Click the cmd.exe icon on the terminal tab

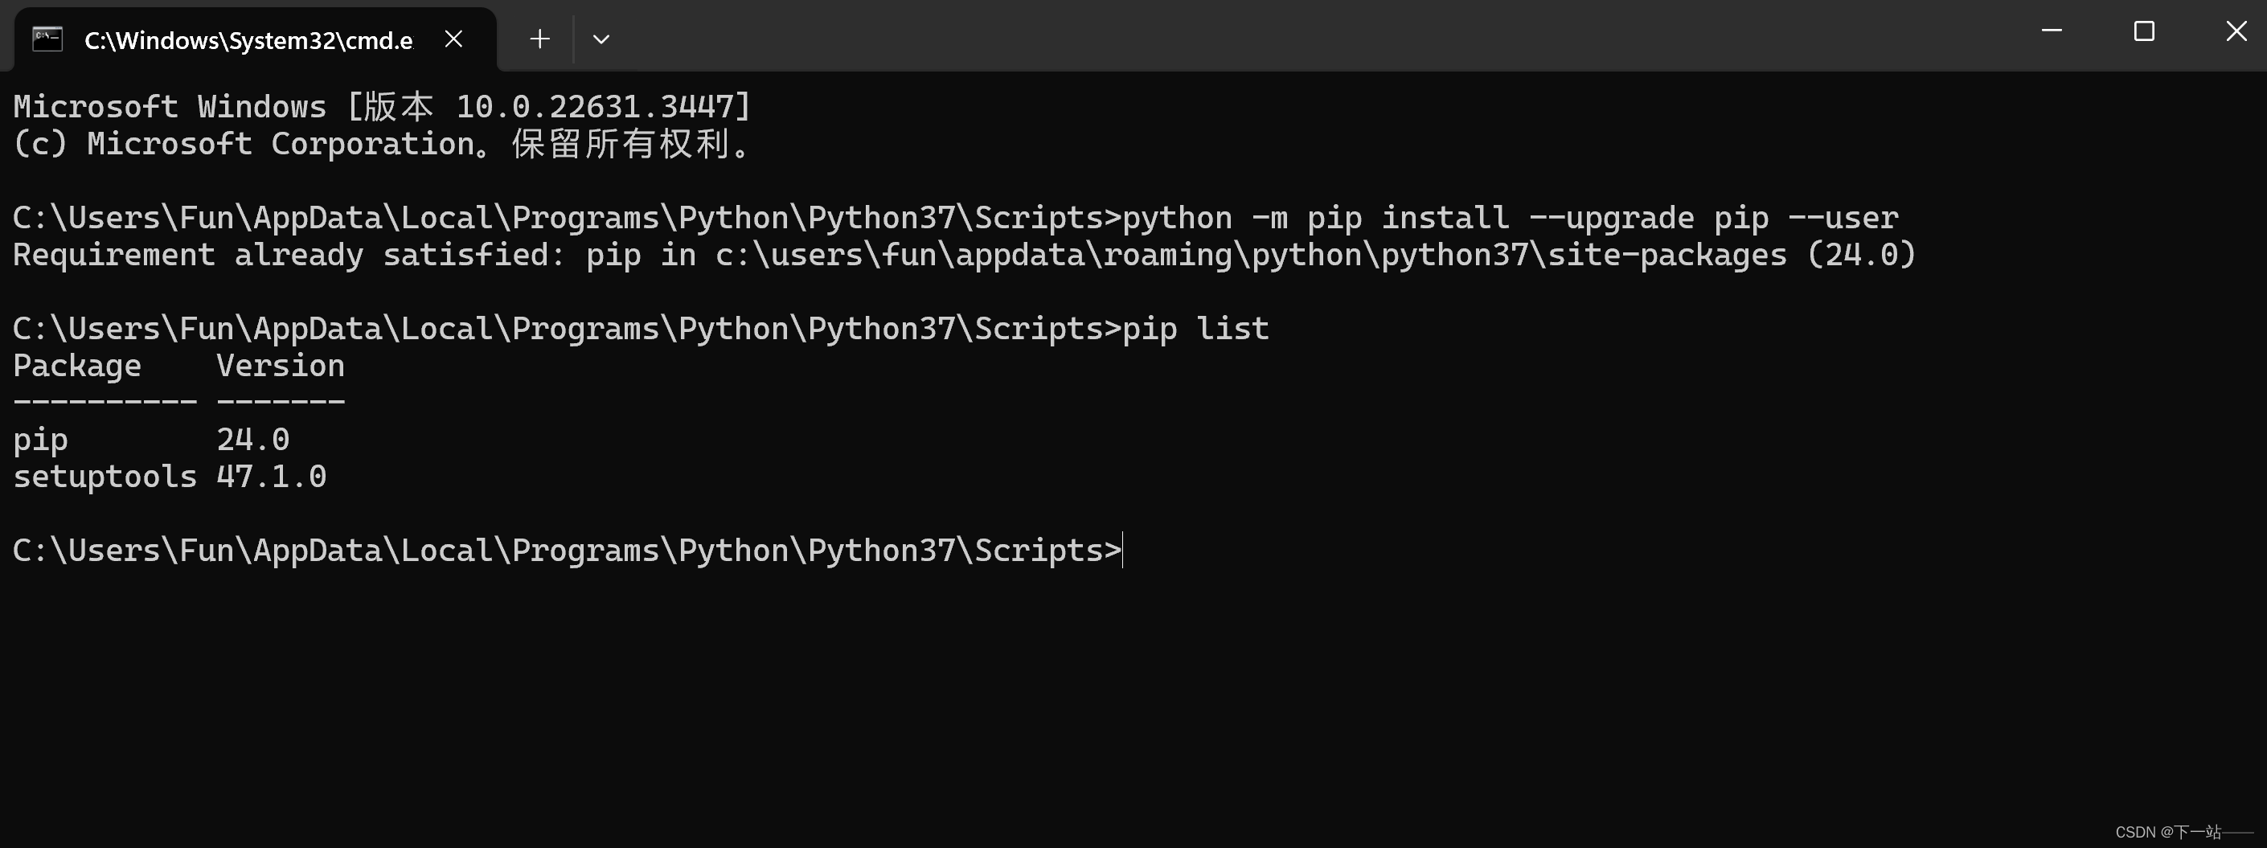tap(47, 38)
